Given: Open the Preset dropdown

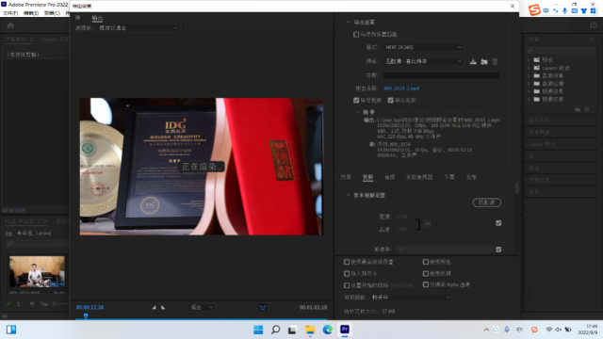Looking at the screenshot, I should pos(423,61).
